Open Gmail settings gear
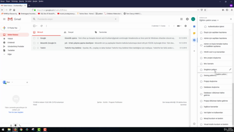 point(185,26)
